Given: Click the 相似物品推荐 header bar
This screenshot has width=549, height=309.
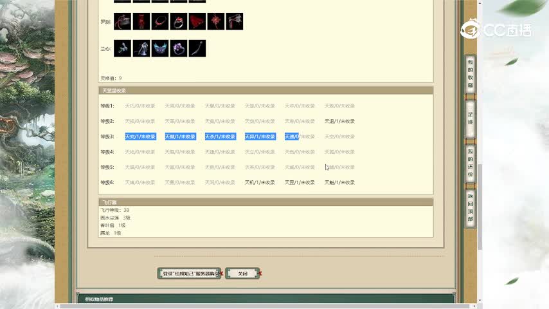Looking at the screenshot, I should [265, 299].
